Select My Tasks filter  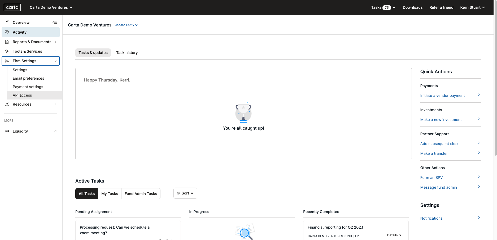click(110, 194)
